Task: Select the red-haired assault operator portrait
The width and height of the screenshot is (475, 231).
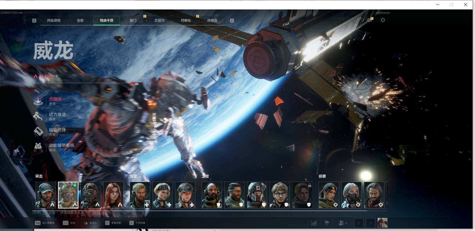Action: click(x=113, y=195)
